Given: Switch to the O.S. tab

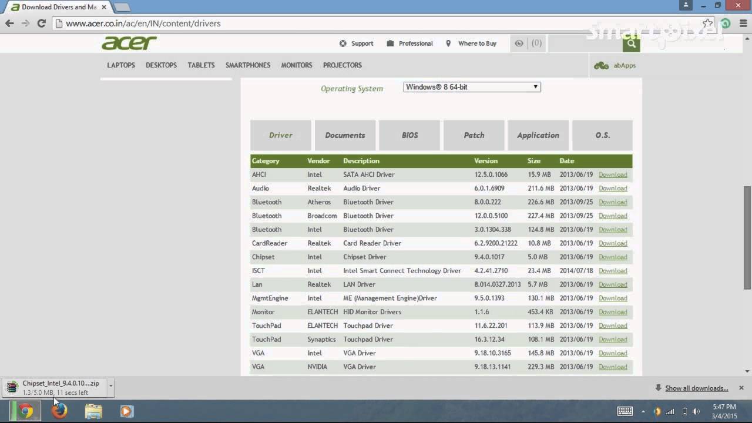Looking at the screenshot, I should 603,135.
